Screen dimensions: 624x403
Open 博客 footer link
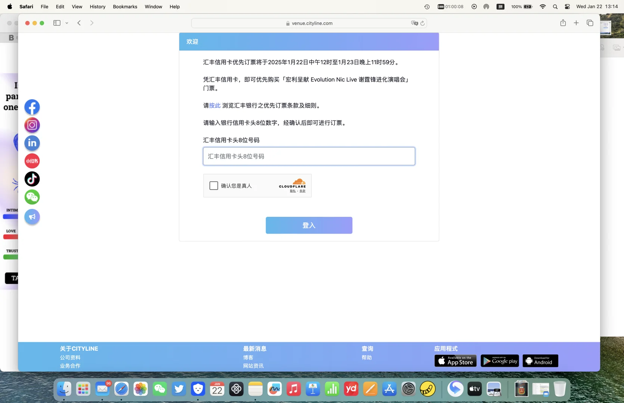coord(248,357)
